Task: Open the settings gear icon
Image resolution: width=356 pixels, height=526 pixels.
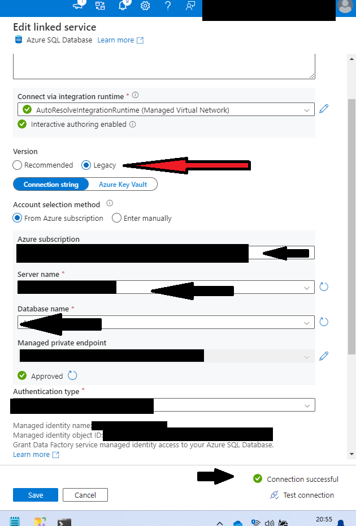Action: point(145,6)
